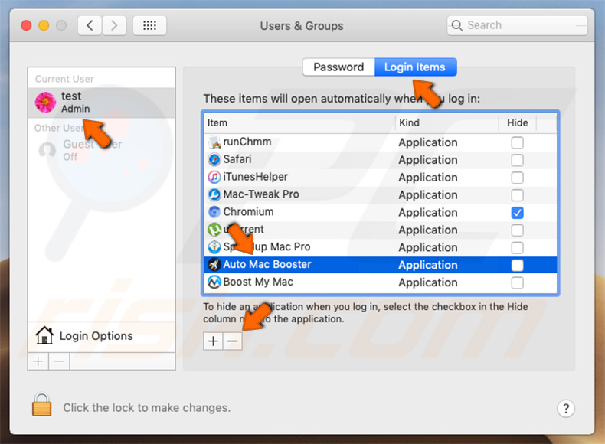605x444 pixels.
Task: Open the help question mark button
Action: (566, 409)
